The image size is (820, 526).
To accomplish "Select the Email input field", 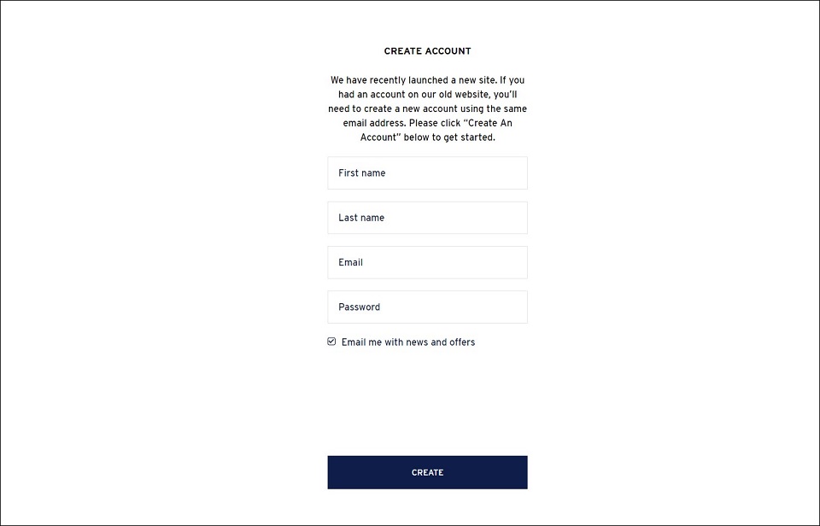I will 427,262.
